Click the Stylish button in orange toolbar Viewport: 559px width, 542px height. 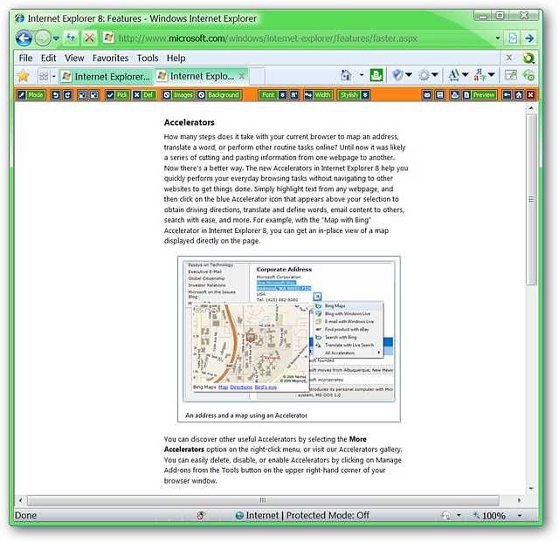click(x=349, y=95)
